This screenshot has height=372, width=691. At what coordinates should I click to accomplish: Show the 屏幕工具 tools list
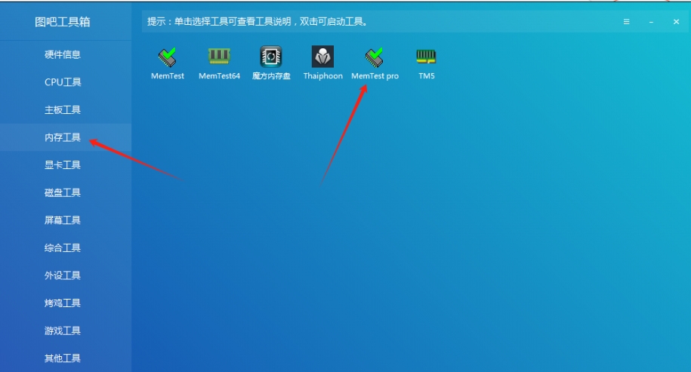click(63, 220)
